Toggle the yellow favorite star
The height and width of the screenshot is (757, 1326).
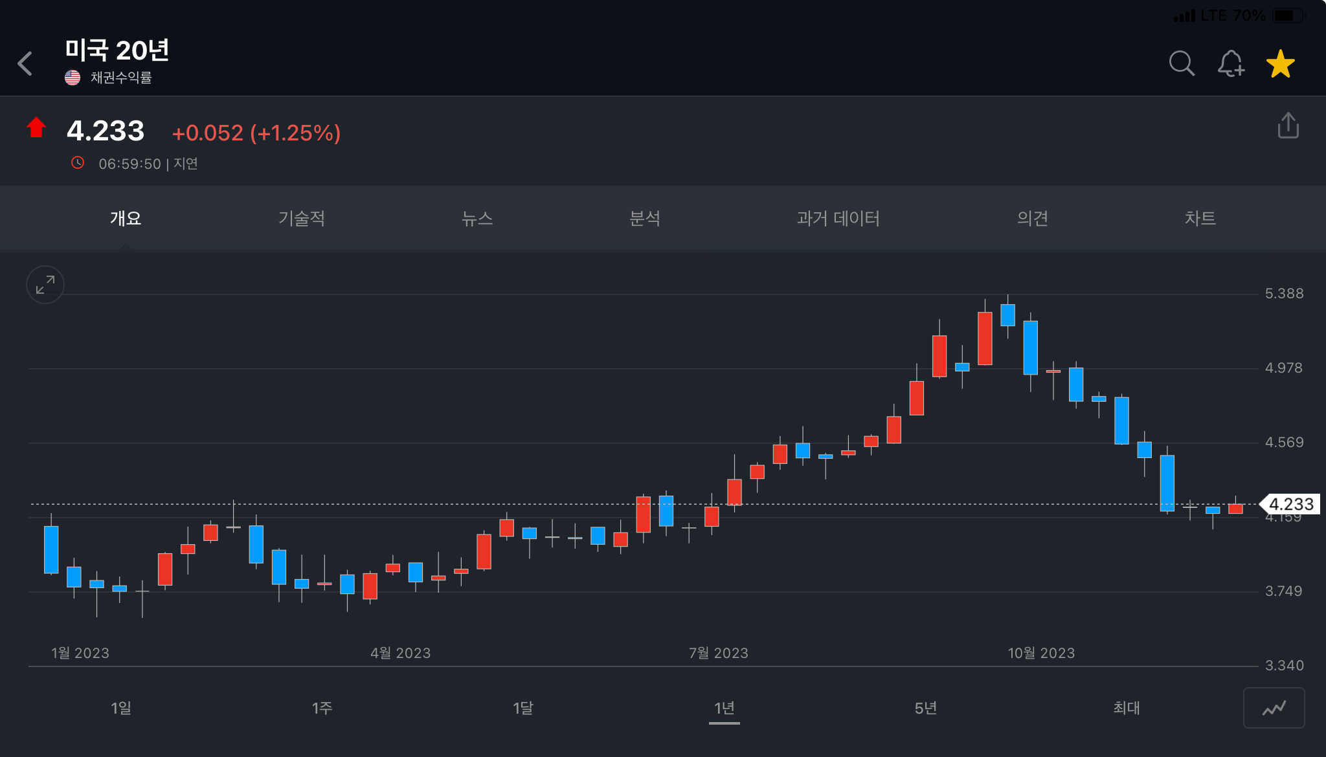(1281, 63)
